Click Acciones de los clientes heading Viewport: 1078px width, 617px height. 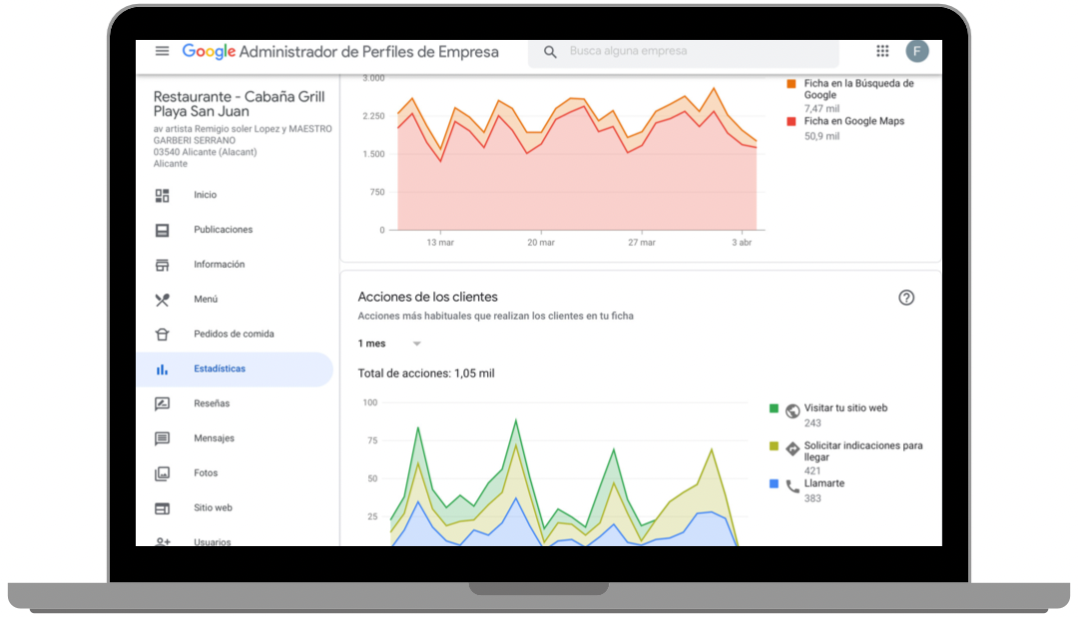(x=427, y=298)
